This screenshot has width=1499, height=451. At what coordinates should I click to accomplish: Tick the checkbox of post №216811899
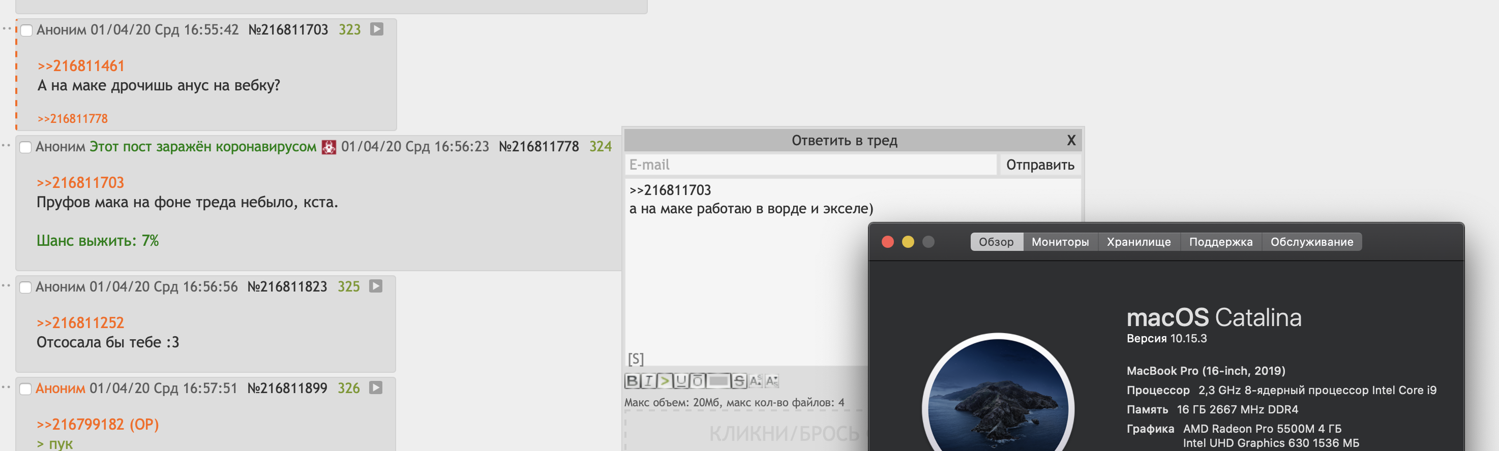(25, 389)
